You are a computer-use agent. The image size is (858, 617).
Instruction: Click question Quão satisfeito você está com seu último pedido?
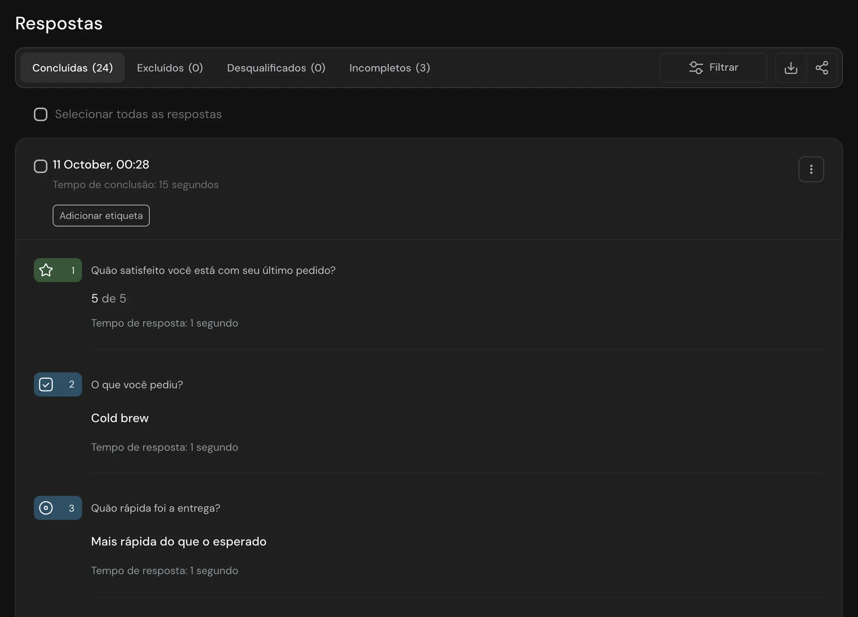213,271
